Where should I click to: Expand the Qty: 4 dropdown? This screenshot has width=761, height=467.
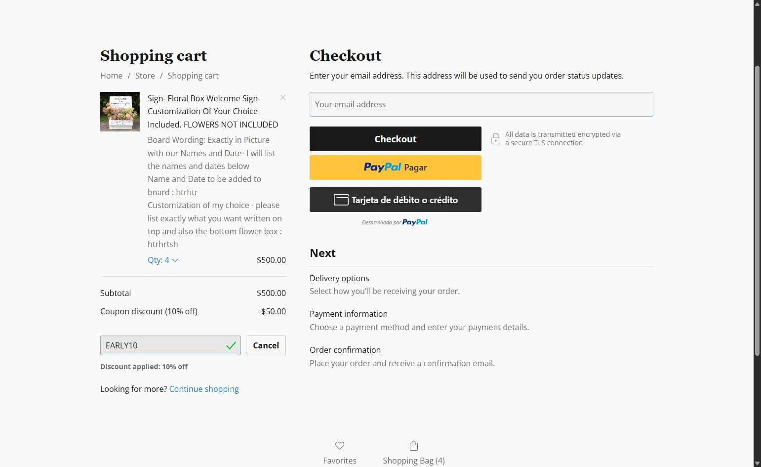[x=162, y=260]
